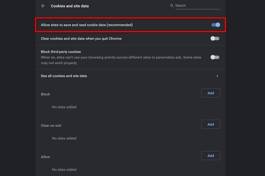Add a site to Clear on exit
This screenshot has height=176, width=265.
coord(211,124)
